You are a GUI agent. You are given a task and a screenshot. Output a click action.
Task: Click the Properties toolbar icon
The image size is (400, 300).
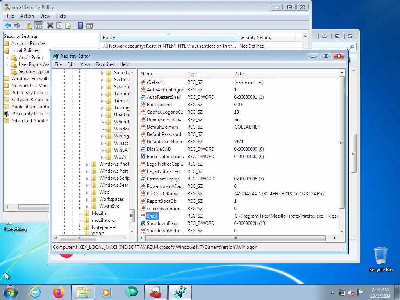[x=59, y=25]
